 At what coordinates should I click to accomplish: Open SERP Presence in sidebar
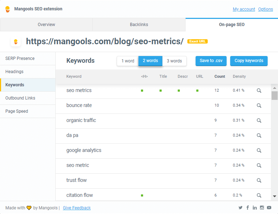coord(28,58)
